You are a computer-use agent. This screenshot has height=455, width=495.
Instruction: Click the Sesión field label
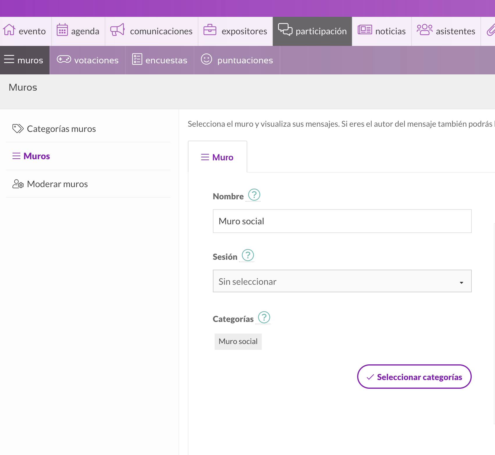(225, 257)
